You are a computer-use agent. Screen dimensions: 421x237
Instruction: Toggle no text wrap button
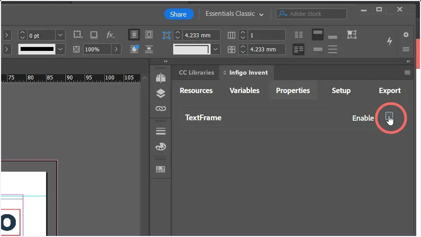coord(134,35)
